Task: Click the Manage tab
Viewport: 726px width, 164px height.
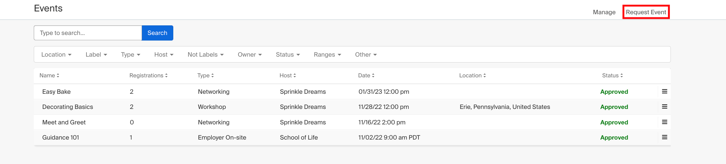Action: (604, 12)
